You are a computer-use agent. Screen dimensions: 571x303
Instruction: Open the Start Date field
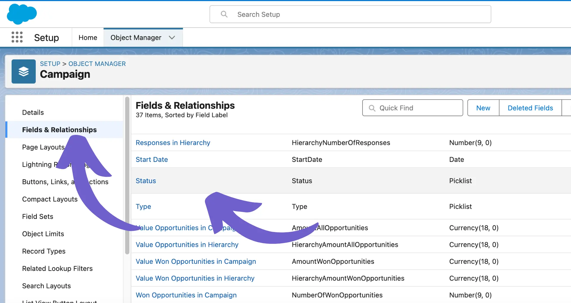(152, 160)
